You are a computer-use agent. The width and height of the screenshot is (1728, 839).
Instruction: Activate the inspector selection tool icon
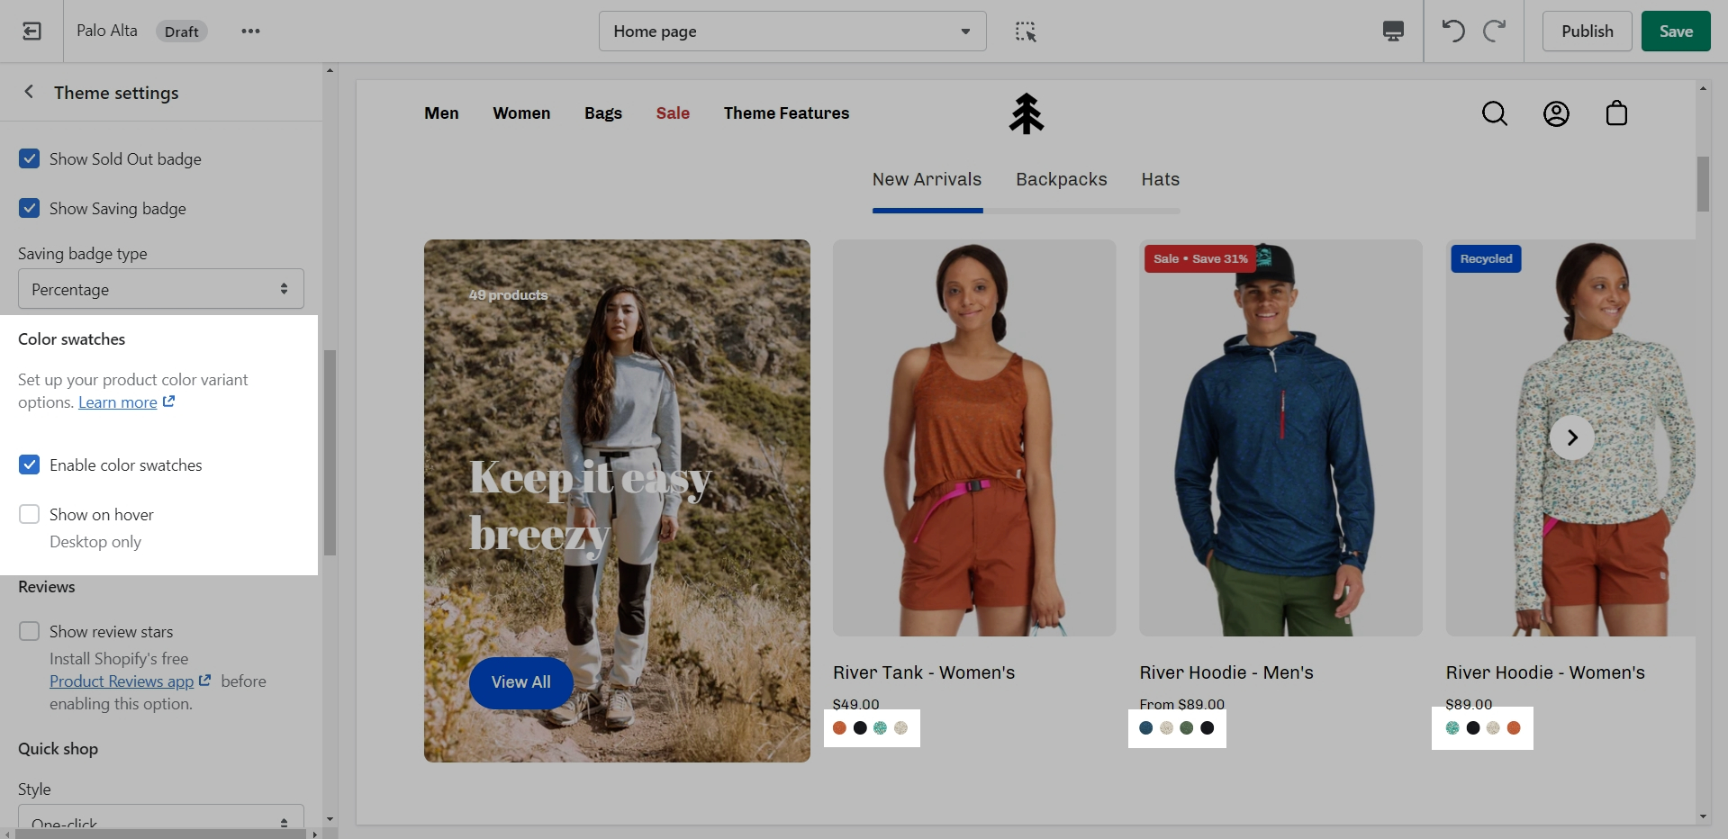[1026, 32]
